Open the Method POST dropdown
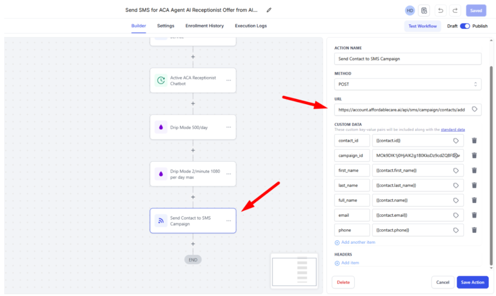Viewport: 496px width, 296px height. 407,84
